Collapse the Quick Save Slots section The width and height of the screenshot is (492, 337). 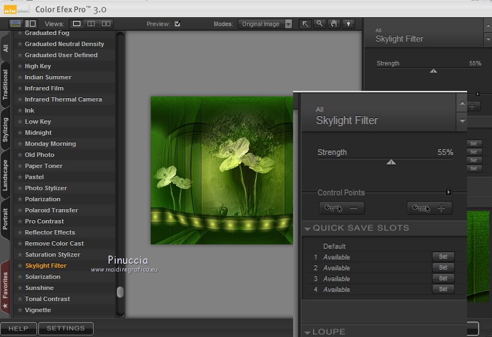click(x=307, y=228)
